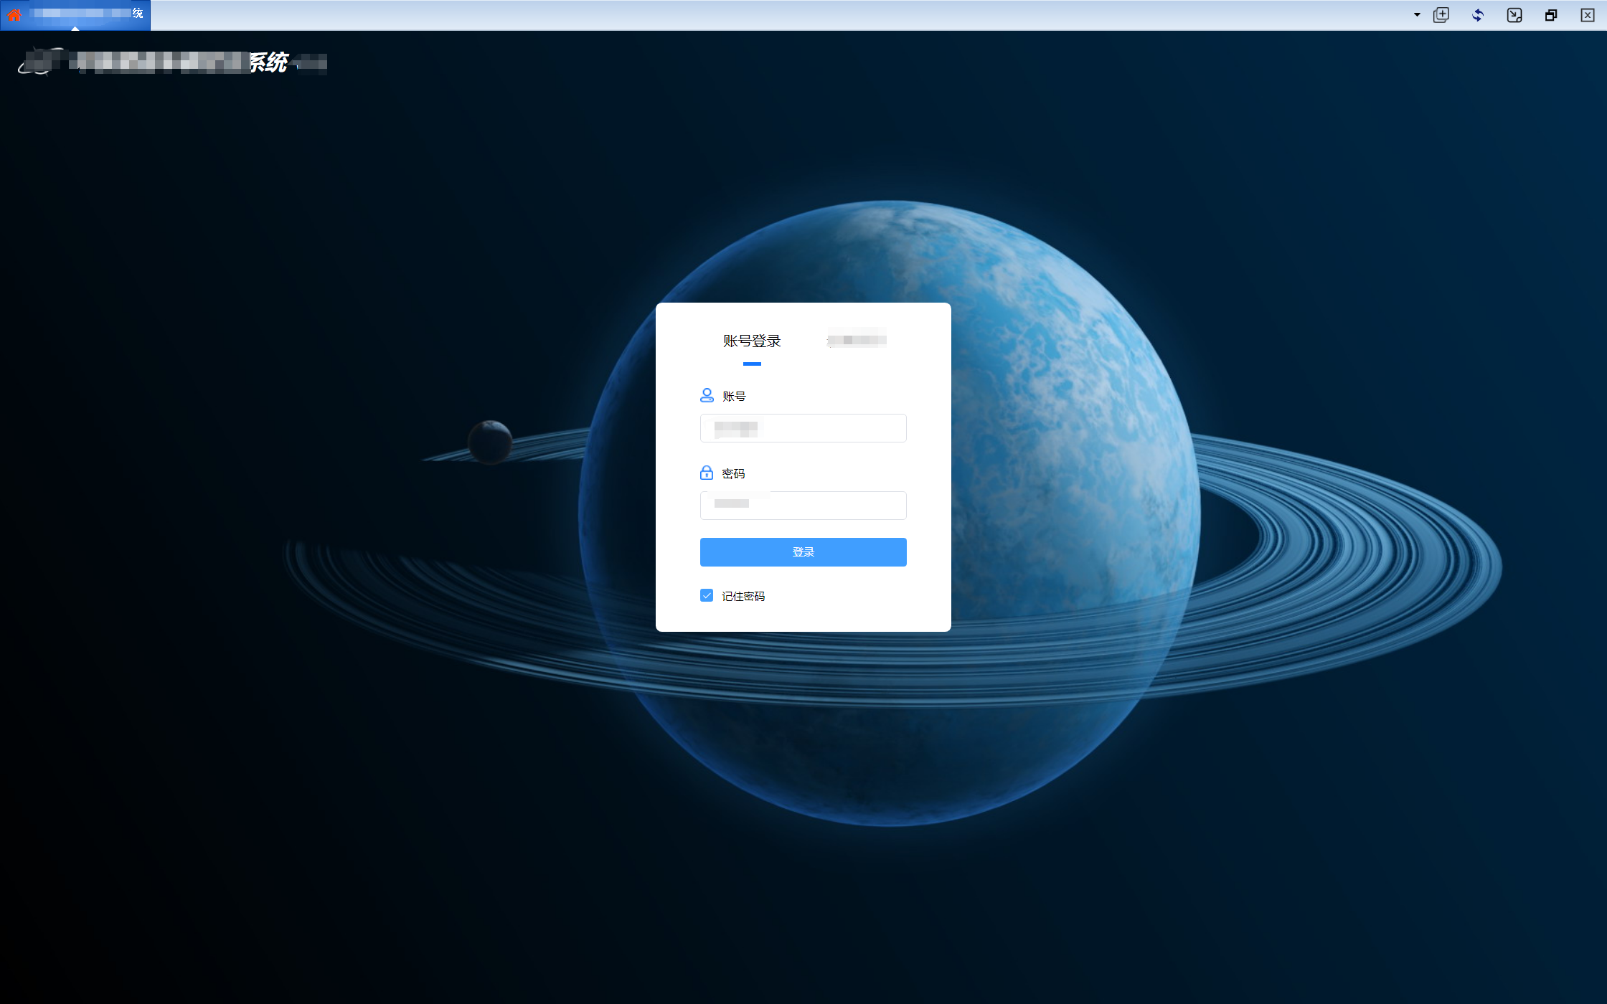Click the 账号 field label
The image size is (1607, 1004).
pos(734,396)
